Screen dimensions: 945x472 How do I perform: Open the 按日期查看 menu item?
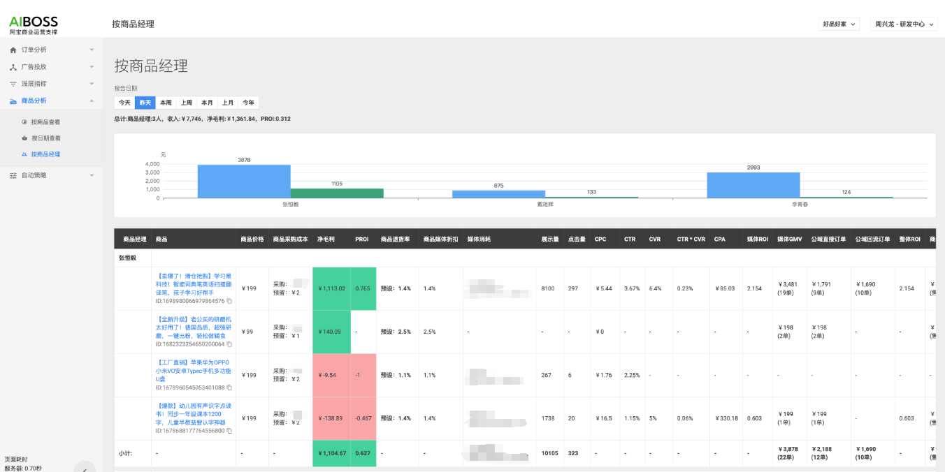pyautogui.click(x=45, y=138)
